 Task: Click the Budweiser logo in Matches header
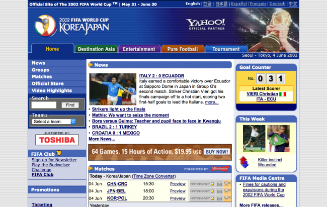click(x=220, y=169)
